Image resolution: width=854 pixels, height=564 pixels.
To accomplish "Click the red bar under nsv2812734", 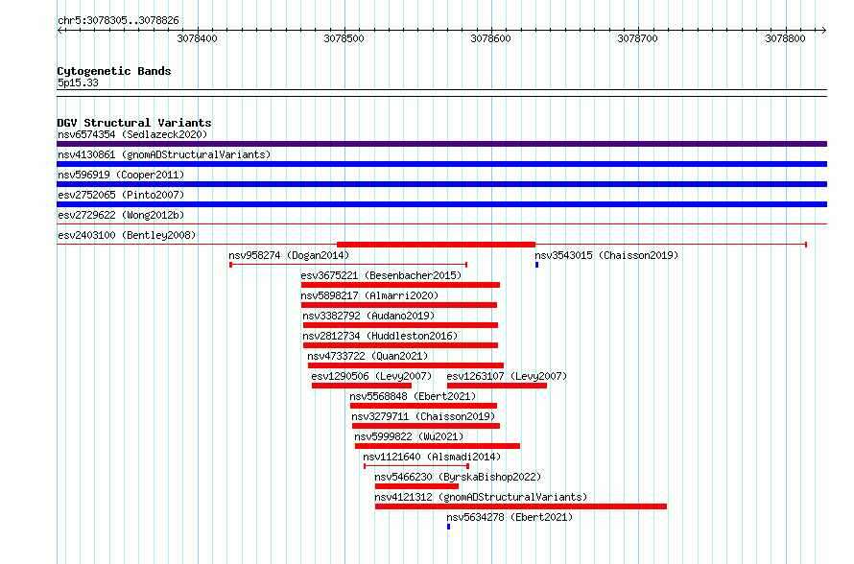I will coord(400,345).
